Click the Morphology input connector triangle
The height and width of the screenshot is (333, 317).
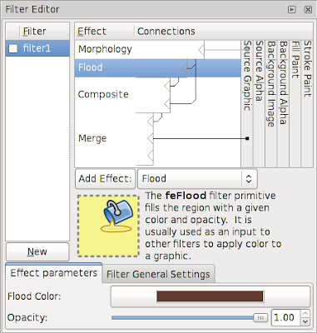pyautogui.click(x=201, y=50)
